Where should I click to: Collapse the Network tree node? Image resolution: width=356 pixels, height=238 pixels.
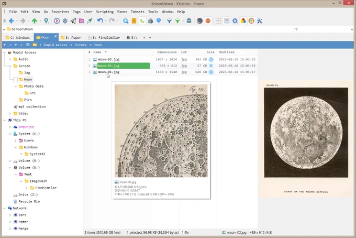click(5, 208)
